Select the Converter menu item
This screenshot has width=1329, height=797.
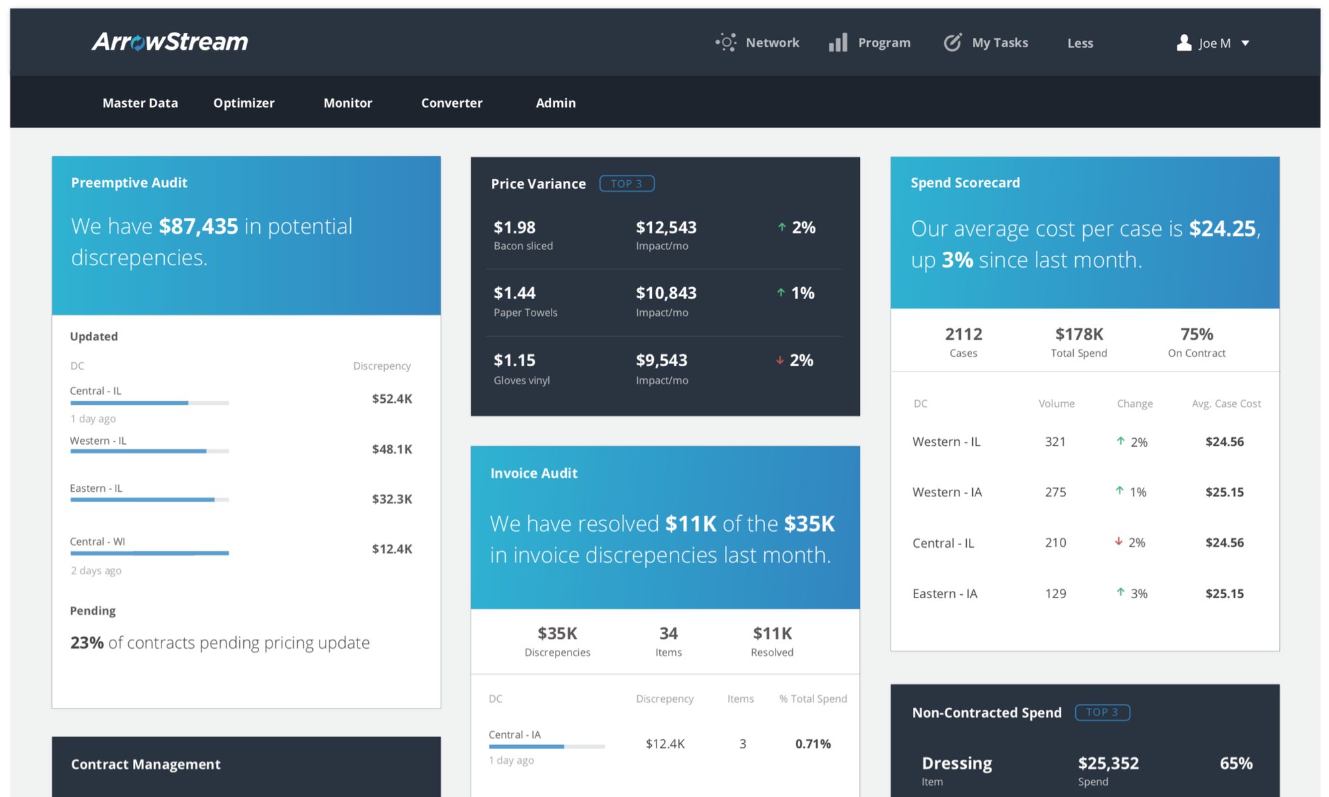coord(452,103)
